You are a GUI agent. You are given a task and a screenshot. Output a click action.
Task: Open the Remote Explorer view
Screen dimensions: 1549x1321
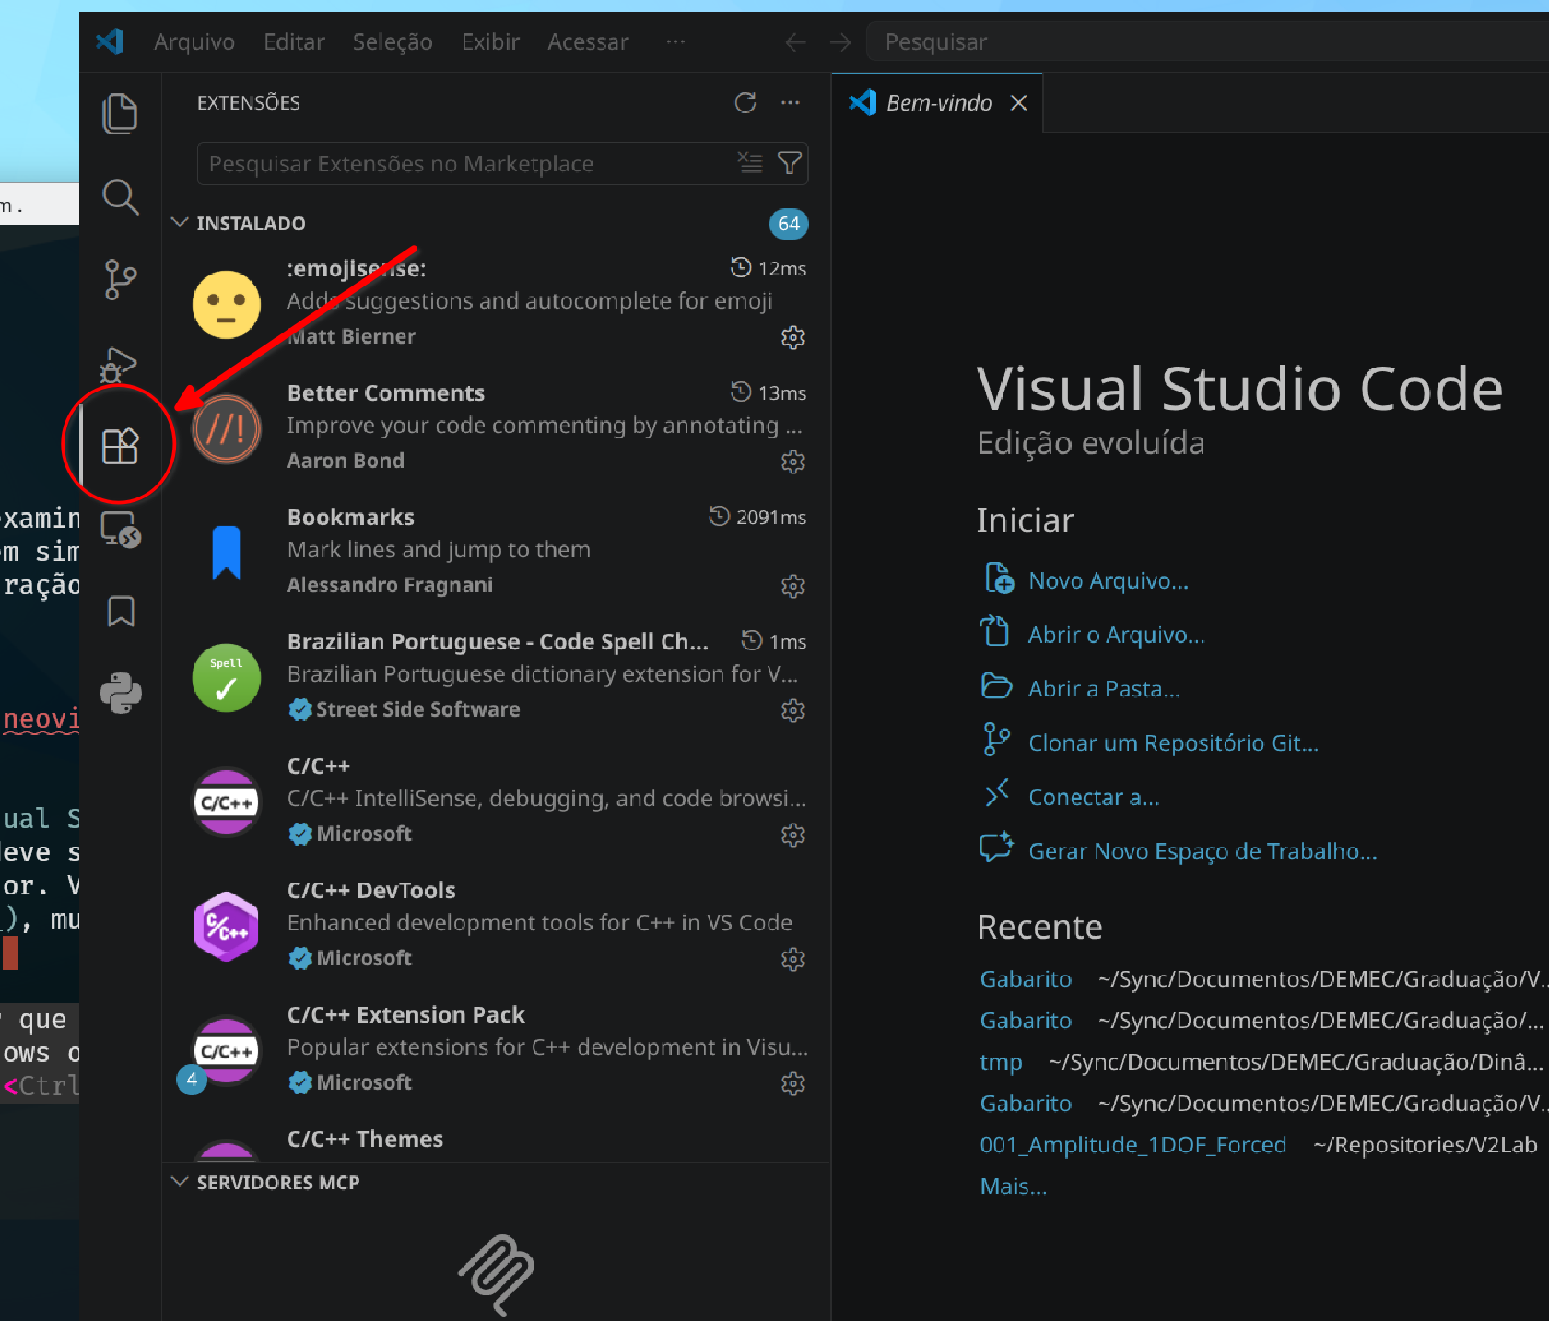(120, 530)
